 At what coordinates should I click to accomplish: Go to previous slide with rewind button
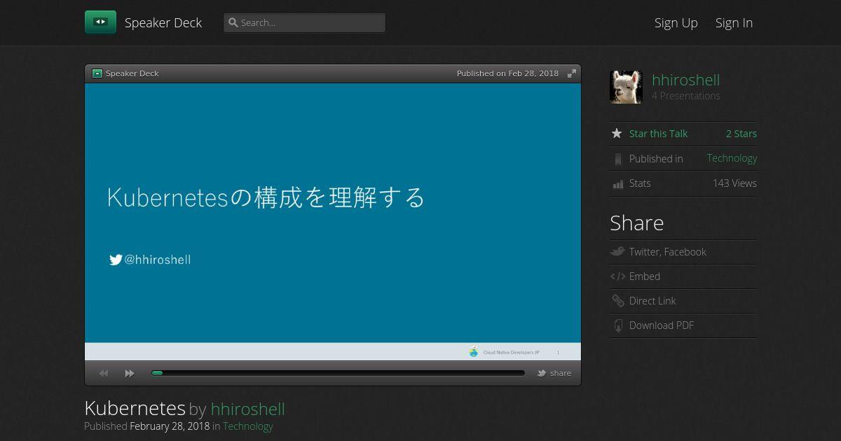[104, 373]
